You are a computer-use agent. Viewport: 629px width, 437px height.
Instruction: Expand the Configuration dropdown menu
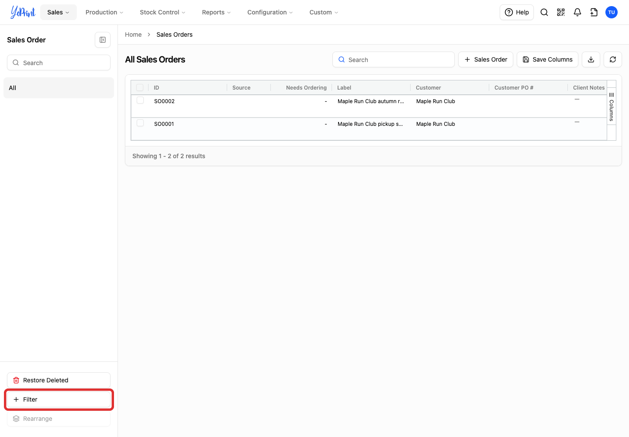(270, 12)
